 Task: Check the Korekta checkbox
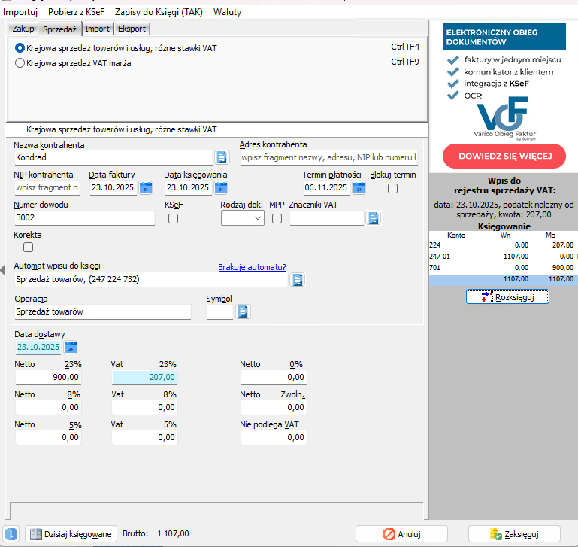(x=29, y=247)
